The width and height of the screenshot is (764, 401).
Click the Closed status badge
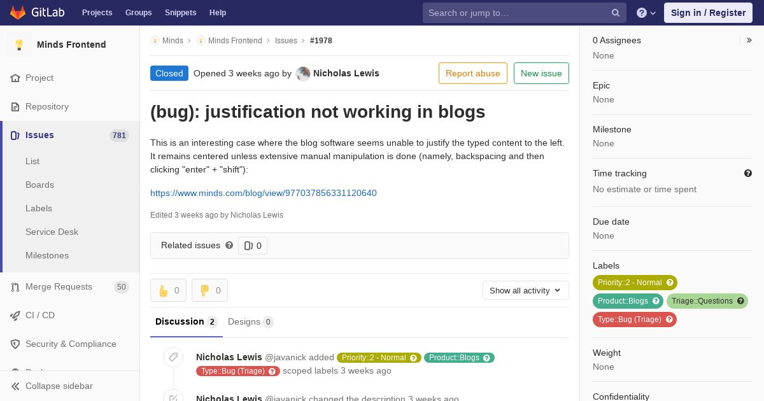click(169, 73)
